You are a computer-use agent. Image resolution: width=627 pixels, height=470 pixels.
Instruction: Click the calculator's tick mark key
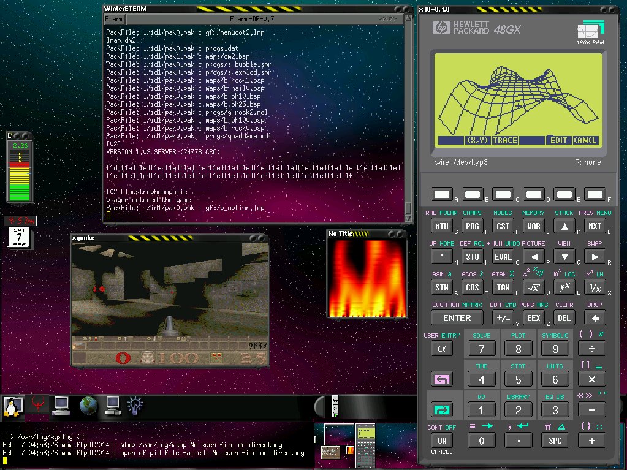[442, 257]
